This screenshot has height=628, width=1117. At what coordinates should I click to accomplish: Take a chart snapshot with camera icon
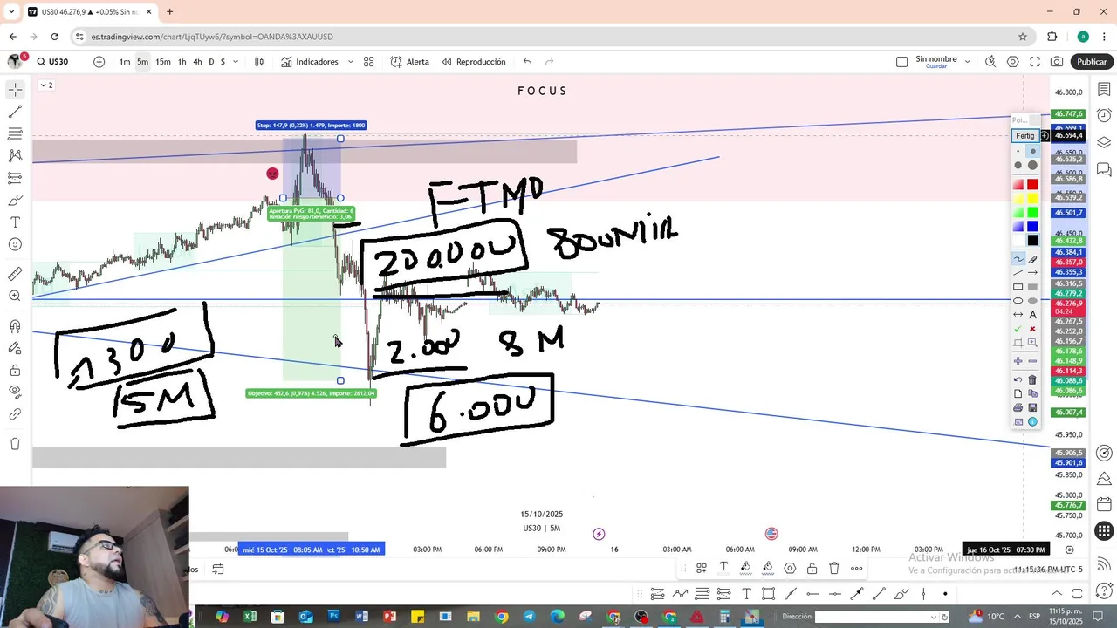tap(1057, 62)
